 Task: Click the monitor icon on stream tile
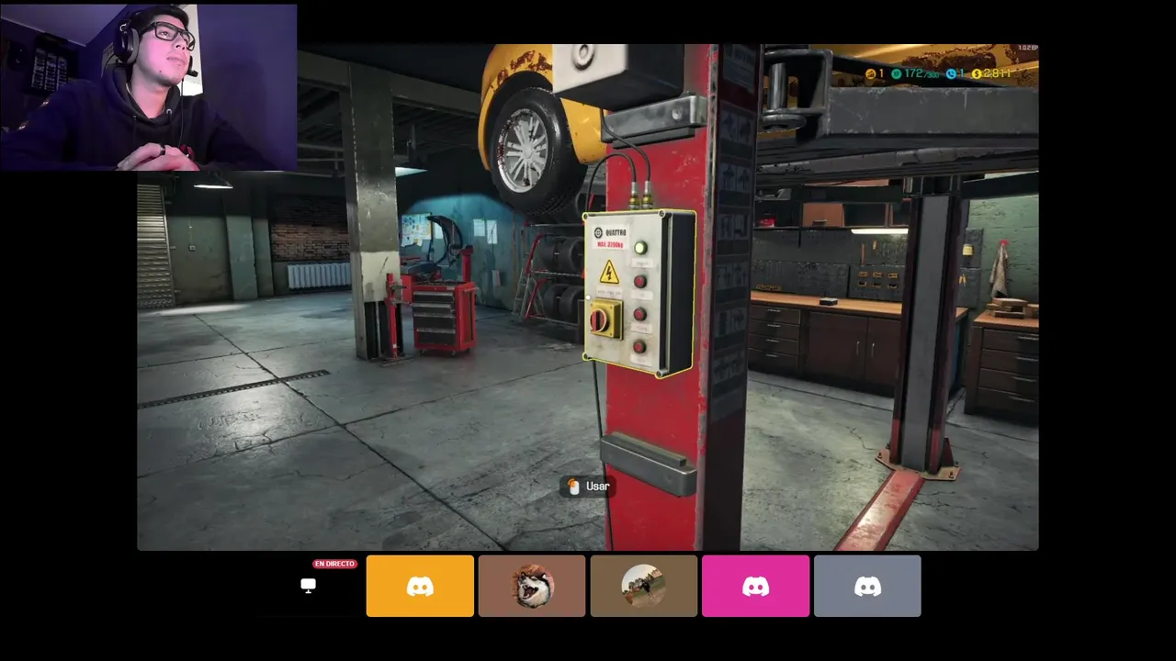309,586
